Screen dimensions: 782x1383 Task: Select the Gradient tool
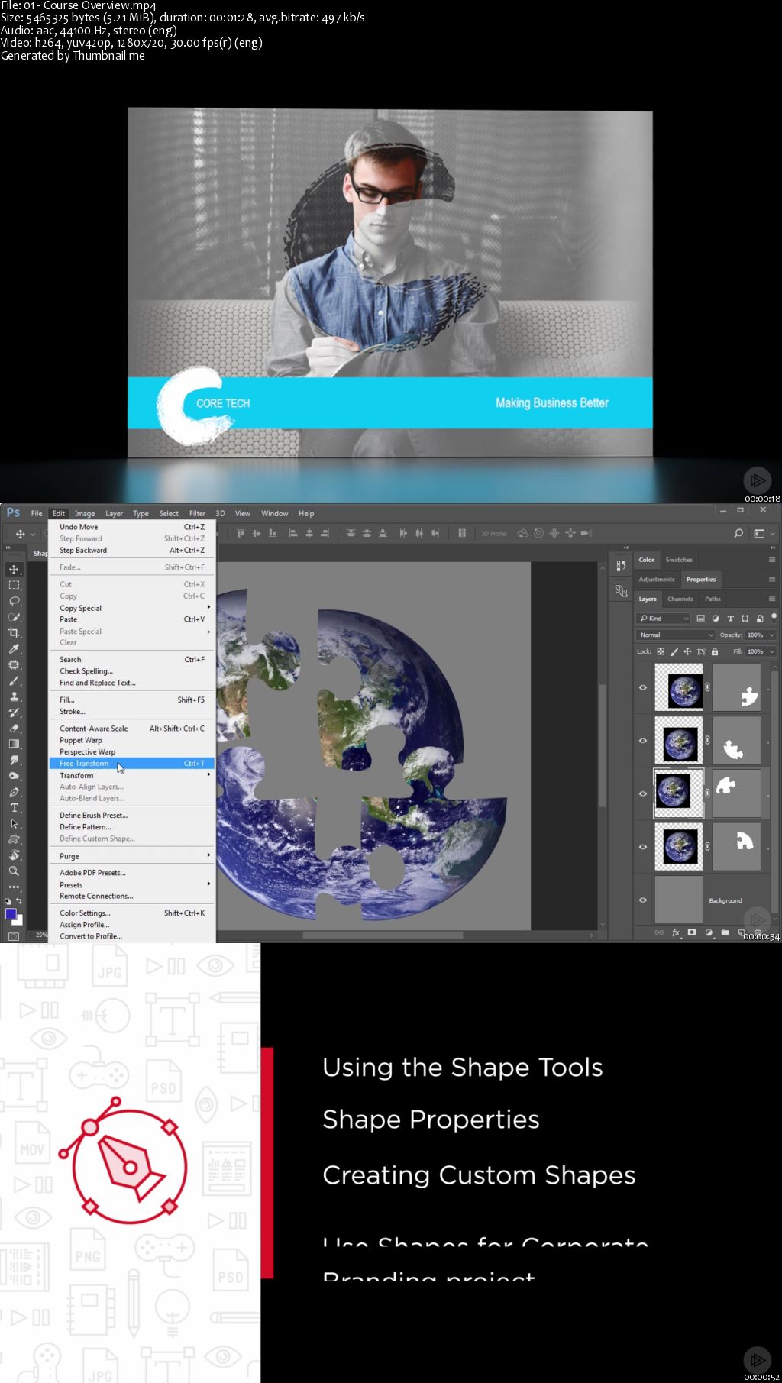coord(14,744)
